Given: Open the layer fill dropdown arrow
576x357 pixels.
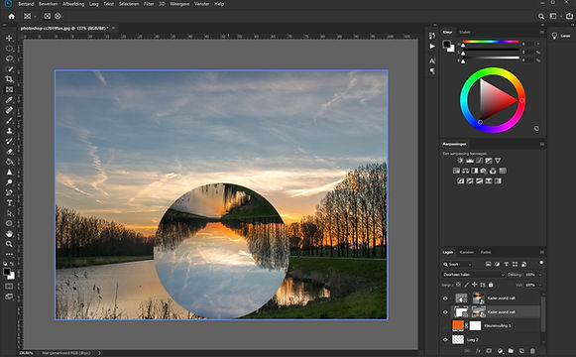Looking at the screenshot, I should coord(540,285).
